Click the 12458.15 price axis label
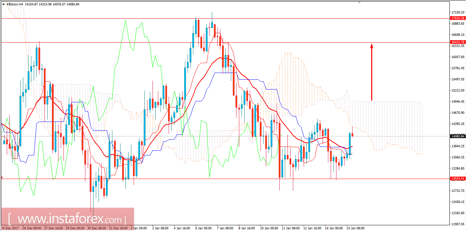 click(459, 202)
